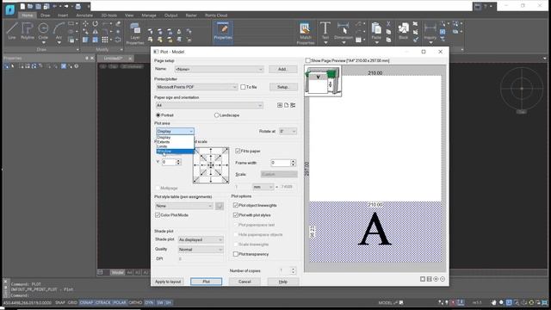Select the Circle drawing tool
Screen dimensions: 551x310
[43, 30]
